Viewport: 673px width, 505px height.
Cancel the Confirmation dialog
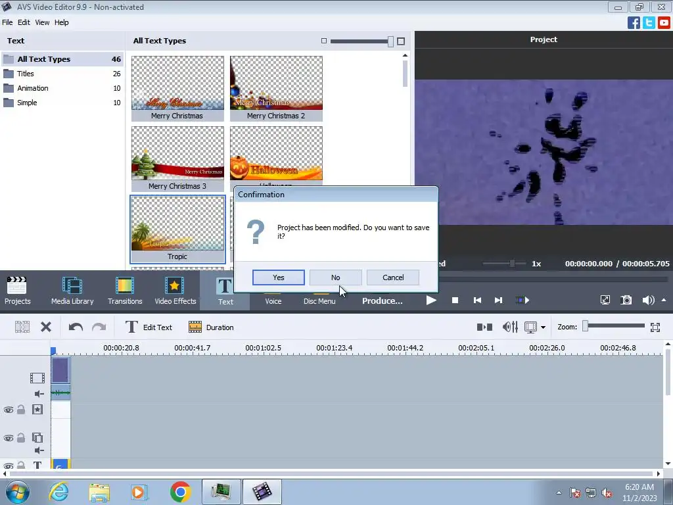coord(393,277)
